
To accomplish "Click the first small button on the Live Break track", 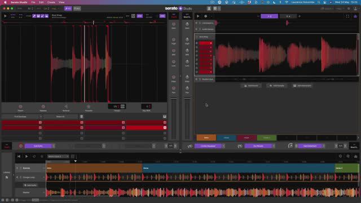I will [196, 23].
